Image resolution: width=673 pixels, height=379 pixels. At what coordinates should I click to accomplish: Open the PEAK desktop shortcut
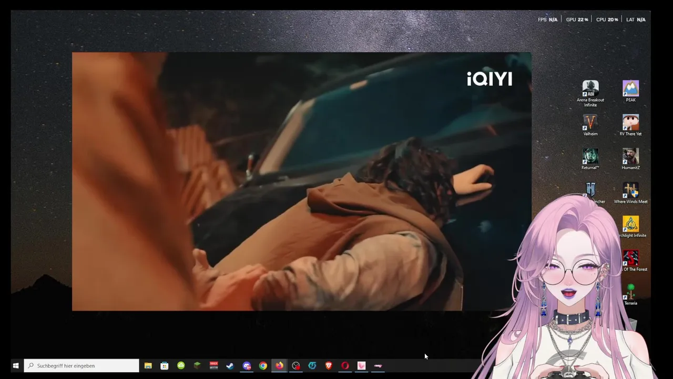(x=630, y=91)
